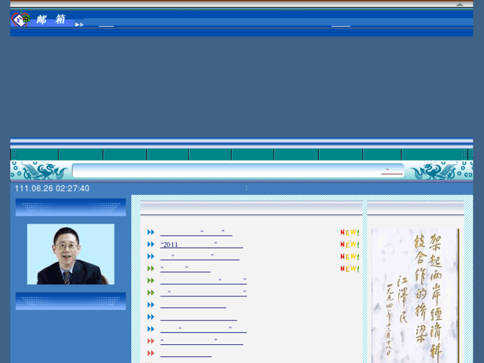This screenshot has width=484, height=363.
Task: Click the 邮箱 label in header
Action: 51,19
